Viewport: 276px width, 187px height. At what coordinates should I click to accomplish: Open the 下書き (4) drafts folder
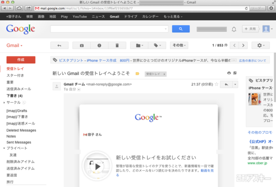(x=14, y=96)
